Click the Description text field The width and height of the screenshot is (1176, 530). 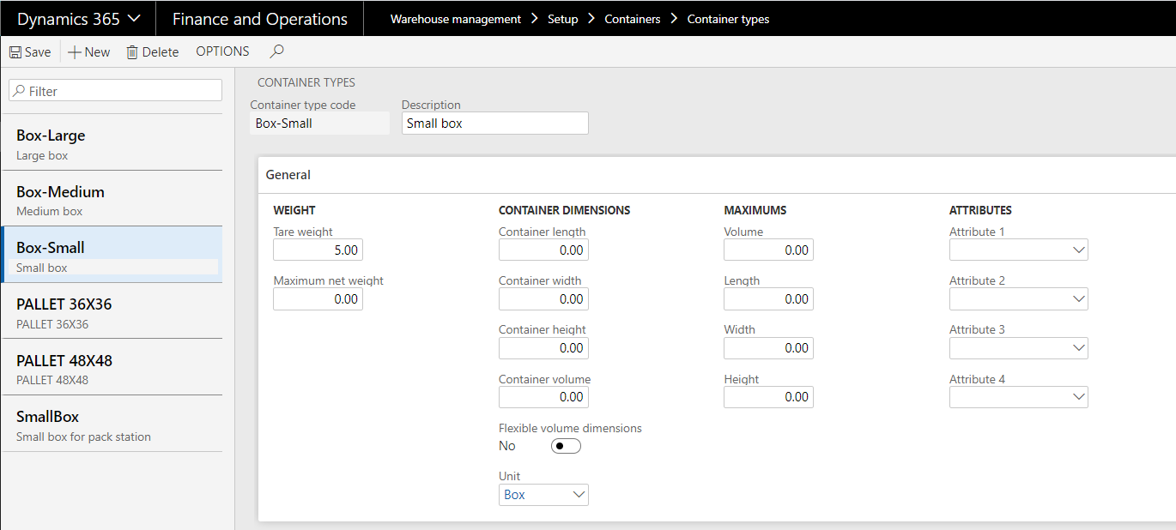tap(494, 123)
